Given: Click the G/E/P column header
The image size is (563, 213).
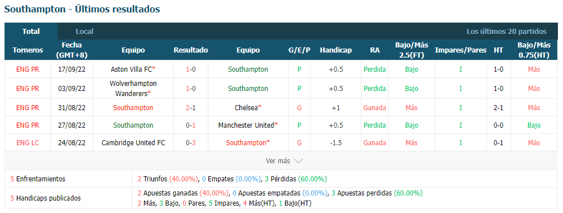Looking at the screenshot, I should click(x=299, y=50).
